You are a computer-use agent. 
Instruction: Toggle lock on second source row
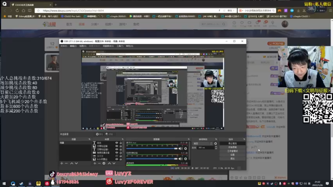(x=121, y=146)
